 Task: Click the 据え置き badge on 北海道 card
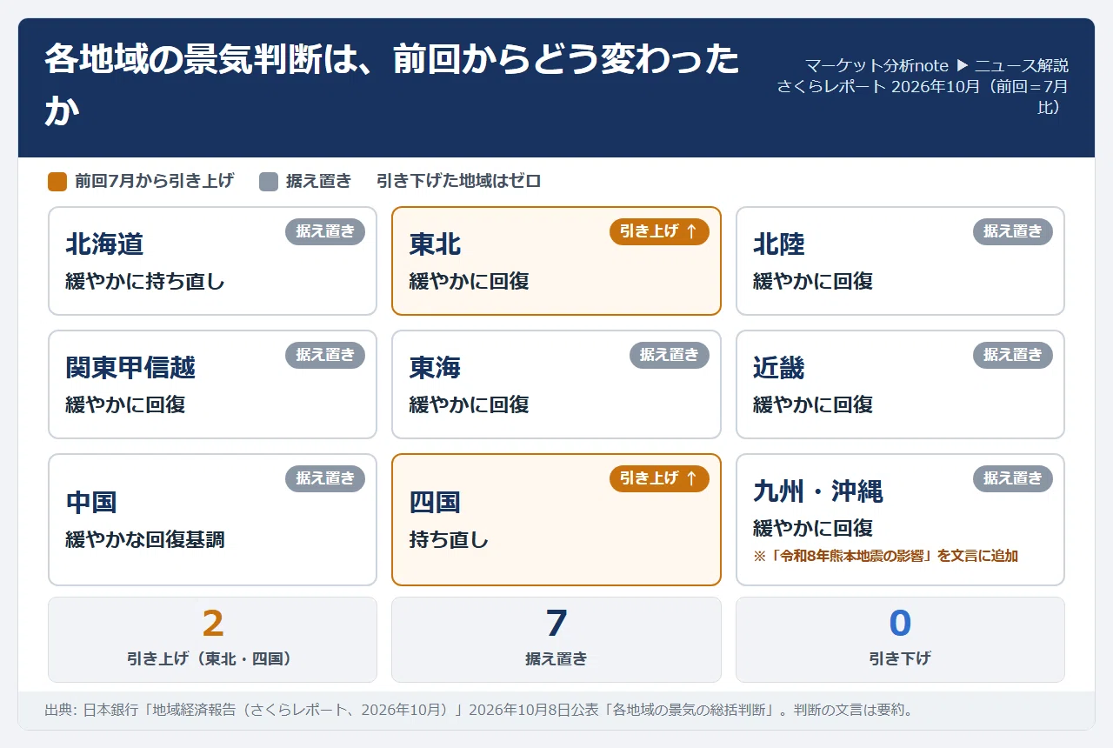(325, 231)
